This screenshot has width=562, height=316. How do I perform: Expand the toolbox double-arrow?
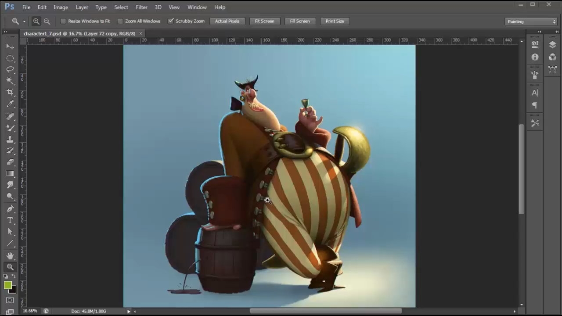coord(5,32)
